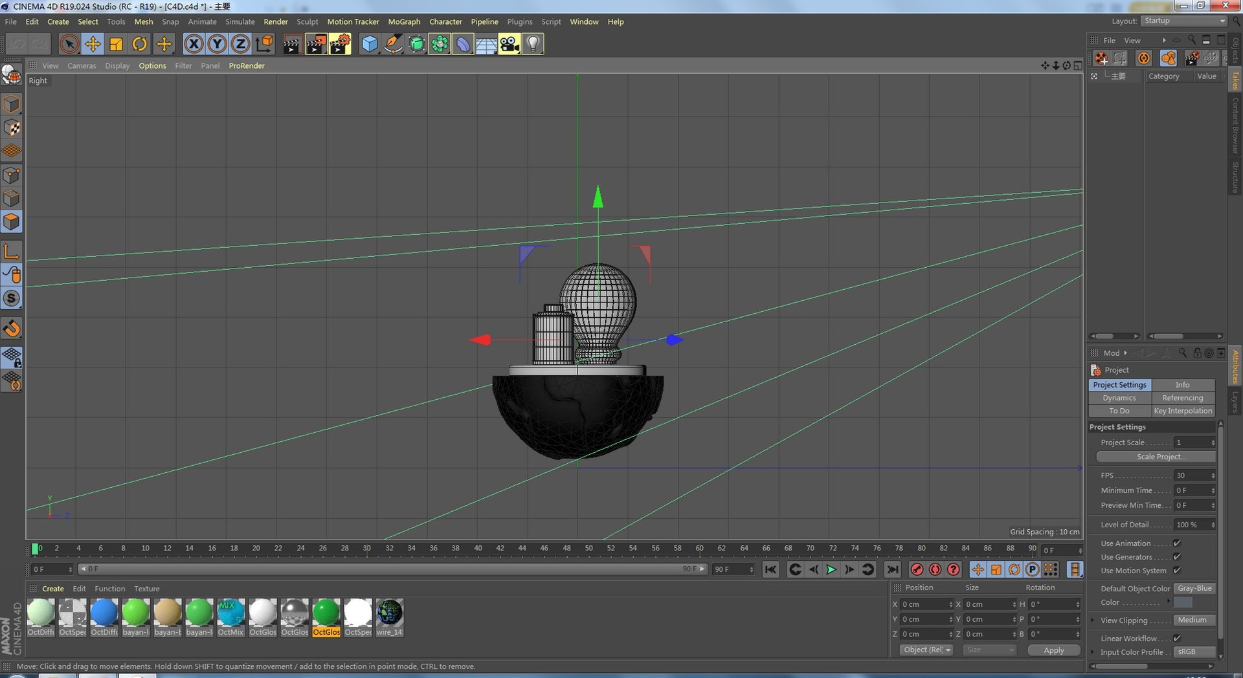Click Render View clapperboard icon
This screenshot has height=678, width=1243.
[292, 44]
